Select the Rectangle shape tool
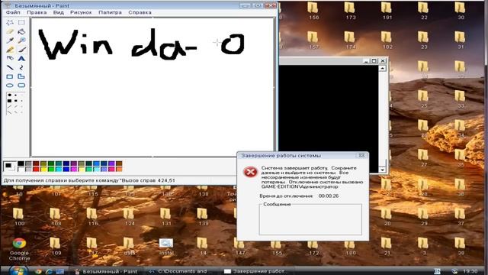 click(10, 76)
